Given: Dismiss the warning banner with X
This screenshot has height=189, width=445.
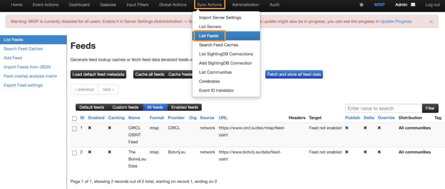Looking at the screenshot, I should [431, 22].
